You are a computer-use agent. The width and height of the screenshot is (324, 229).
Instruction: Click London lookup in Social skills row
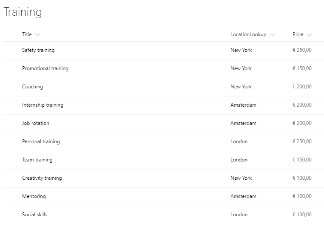(239, 215)
